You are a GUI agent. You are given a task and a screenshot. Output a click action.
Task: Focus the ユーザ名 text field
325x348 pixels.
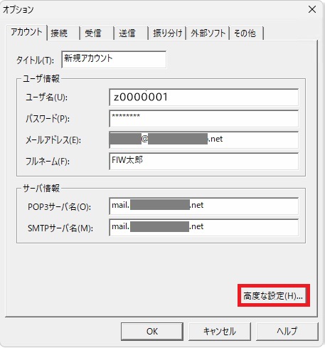point(204,97)
